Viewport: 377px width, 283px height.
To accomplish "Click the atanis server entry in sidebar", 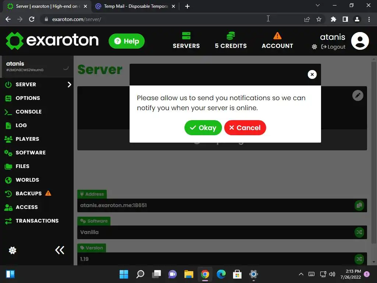I will tap(37, 67).
